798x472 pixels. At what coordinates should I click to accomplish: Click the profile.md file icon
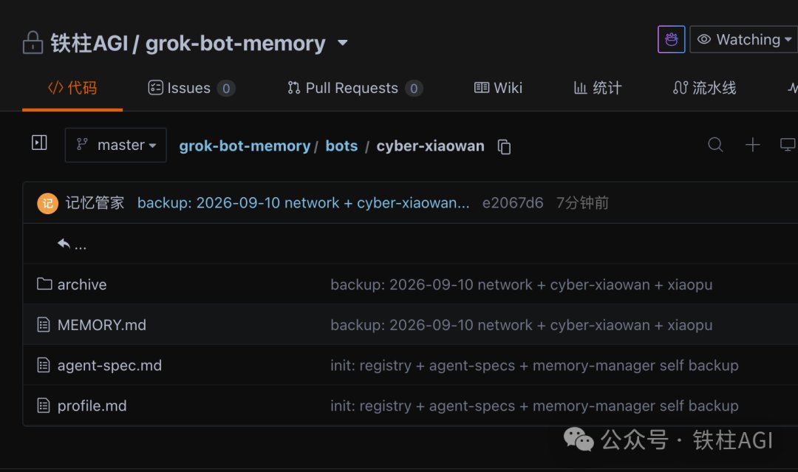coord(44,406)
